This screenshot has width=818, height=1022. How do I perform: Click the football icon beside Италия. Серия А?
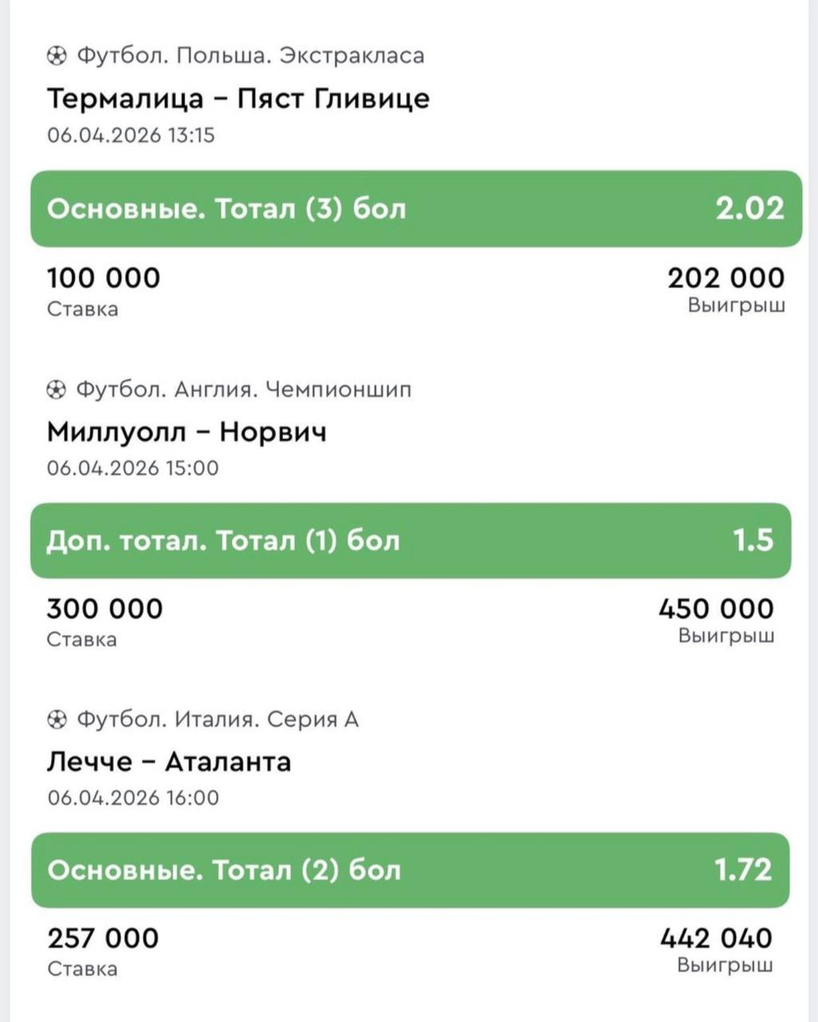57,720
